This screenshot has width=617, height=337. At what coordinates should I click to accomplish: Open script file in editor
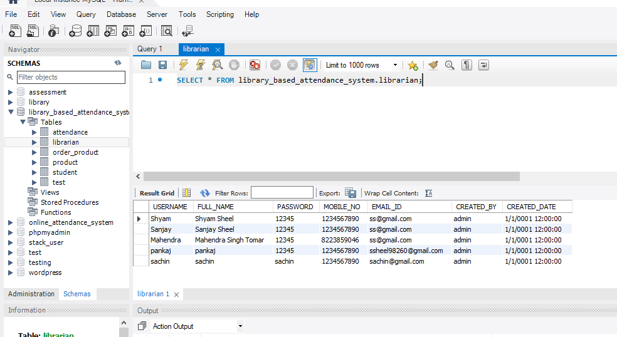[x=146, y=65]
